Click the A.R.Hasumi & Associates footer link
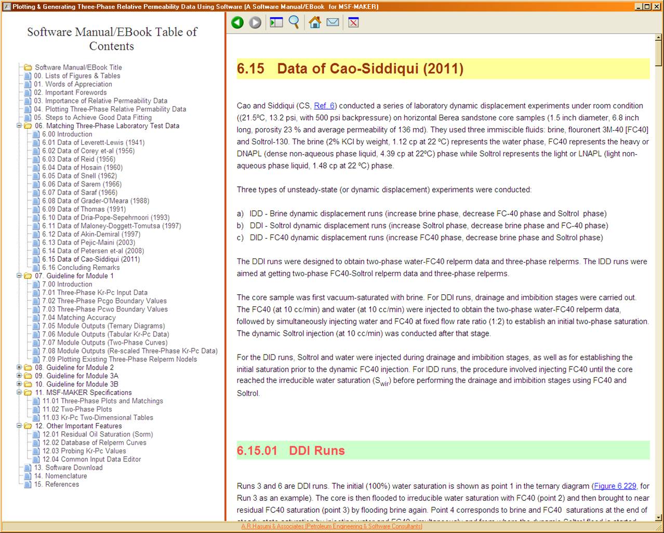Screen dimensions: 664x533 [x=331, y=526]
